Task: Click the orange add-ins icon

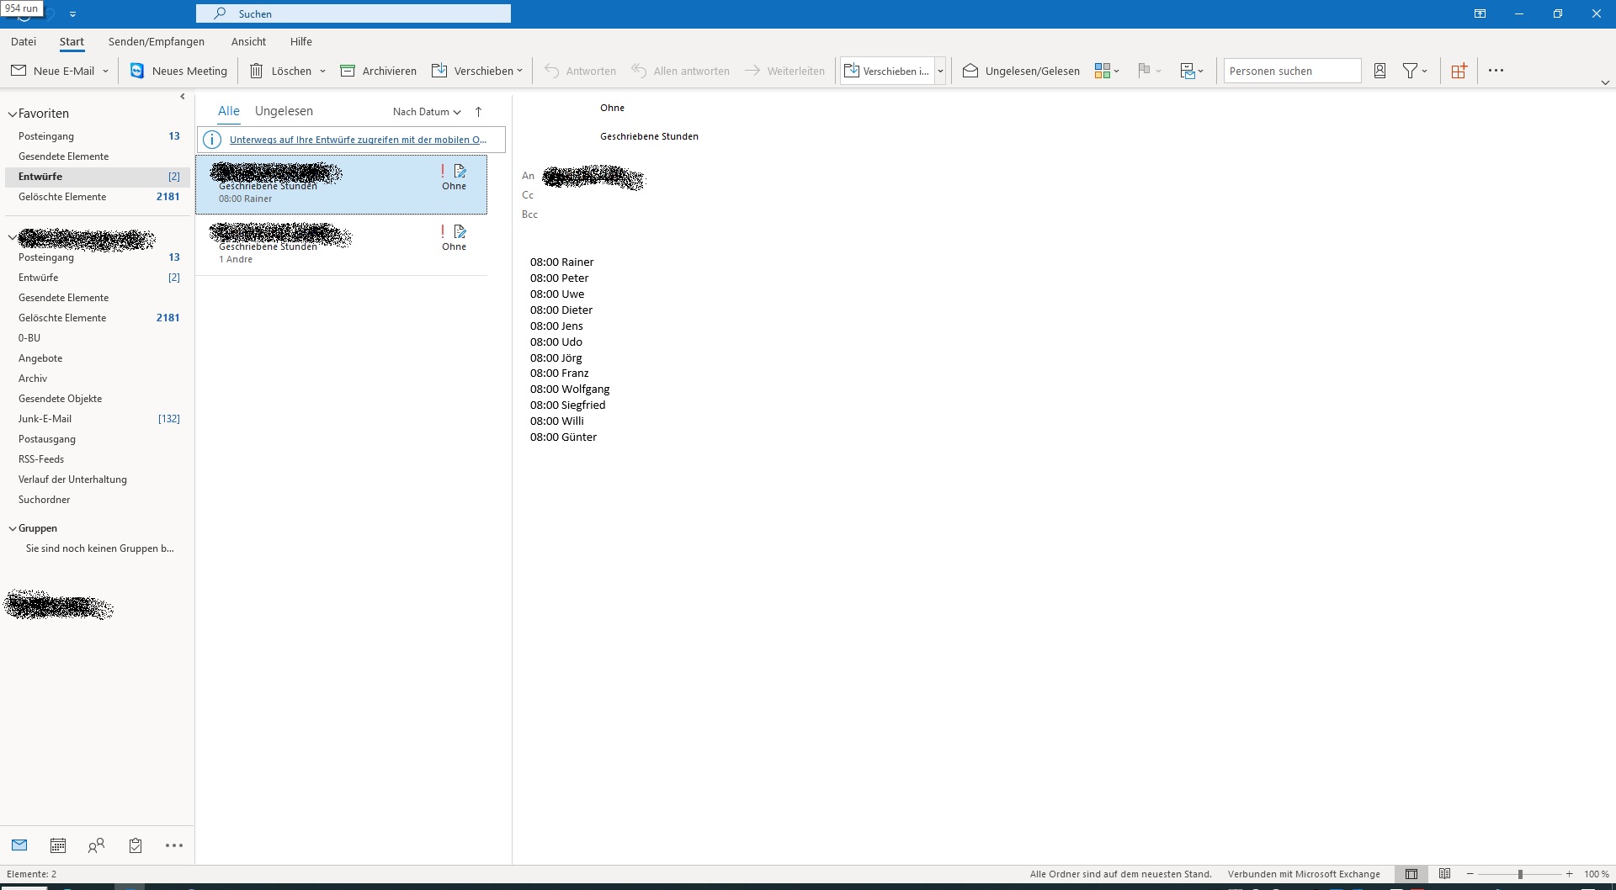Action: (1459, 71)
